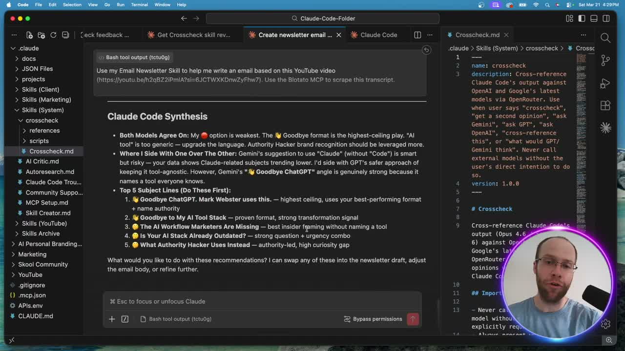The width and height of the screenshot is (625, 351).
Task: Toggle the secondary side bar visibility
Action: (x=606, y=19)
